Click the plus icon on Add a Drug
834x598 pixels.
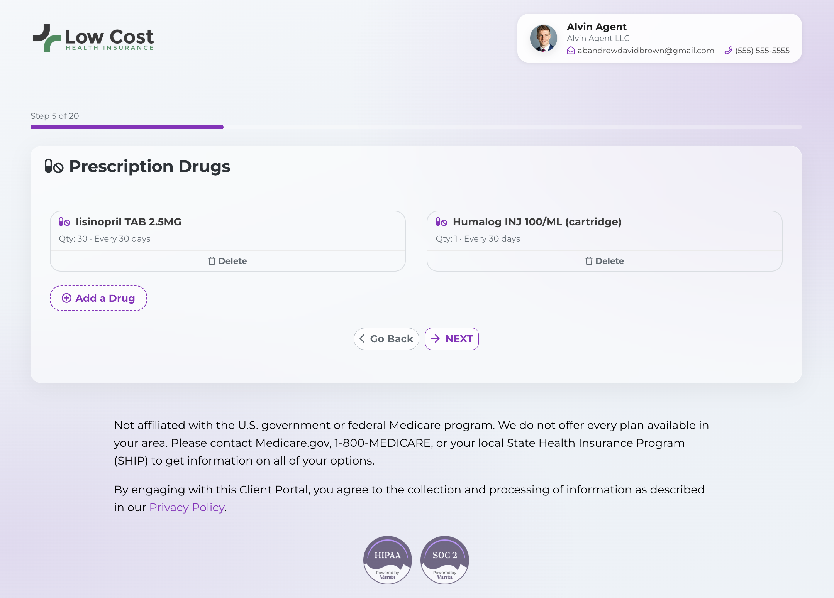click(66, 298)
